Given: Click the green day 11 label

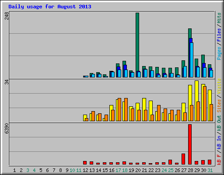Looking at the screenshot, I should pyautogui.click(x=79, y=170).
